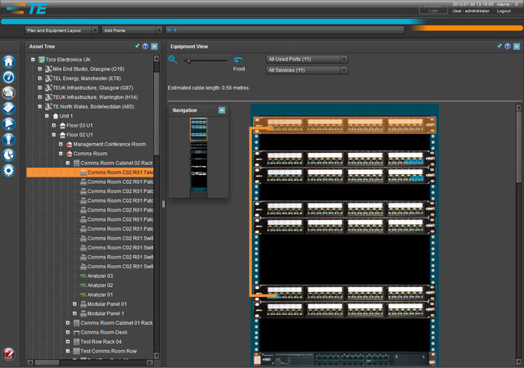Collapse the Comms Room node
The width and height of the screenshot is (524, 368).
pyautogui.click(x=61, y=154)
